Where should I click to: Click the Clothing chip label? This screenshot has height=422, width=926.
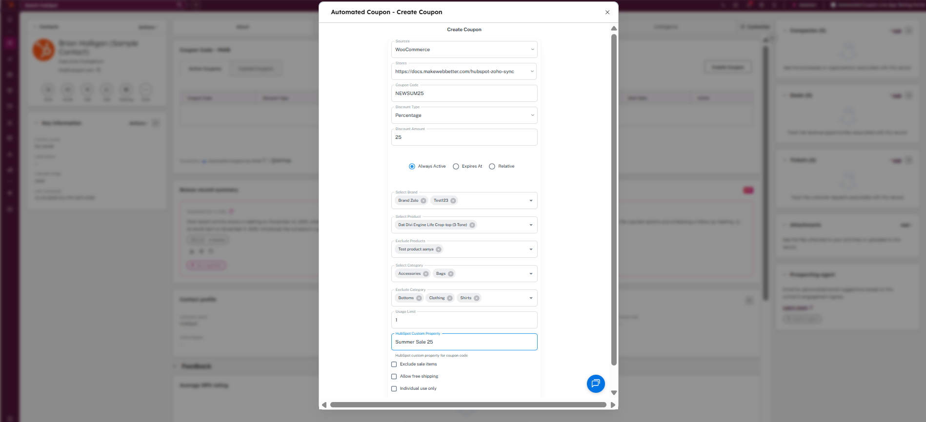pyautogui.click(x=437, y=298)
